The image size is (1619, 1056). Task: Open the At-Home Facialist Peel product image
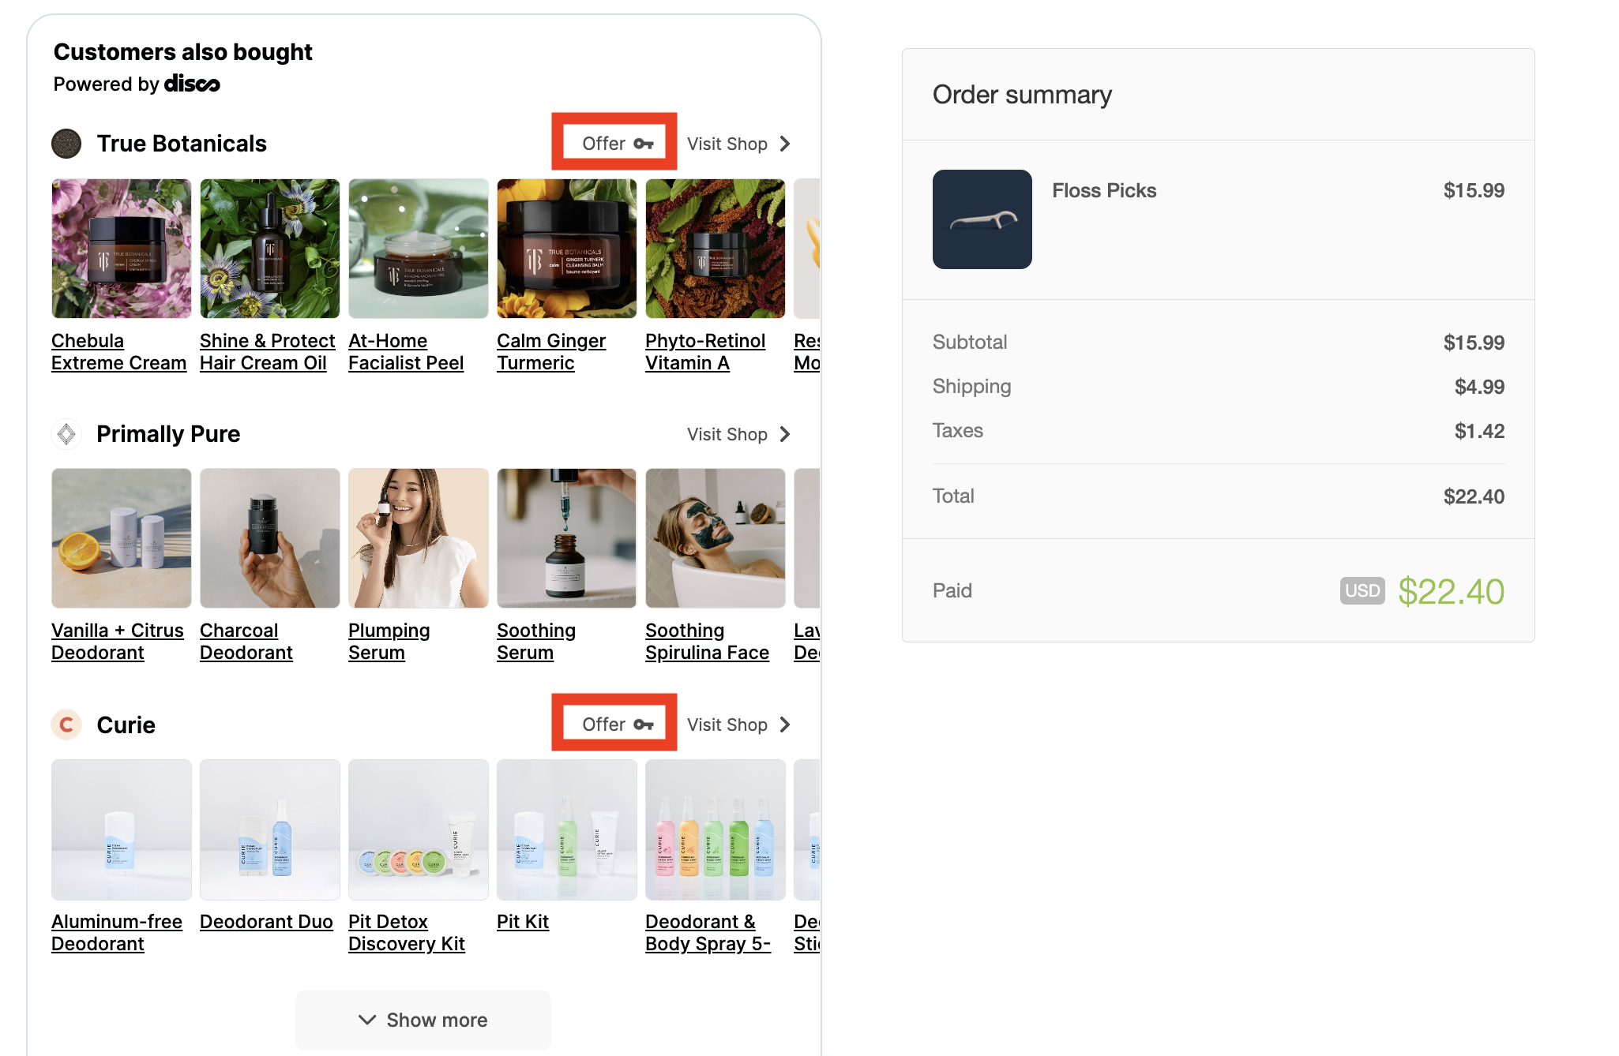click(x=419, y=249)
